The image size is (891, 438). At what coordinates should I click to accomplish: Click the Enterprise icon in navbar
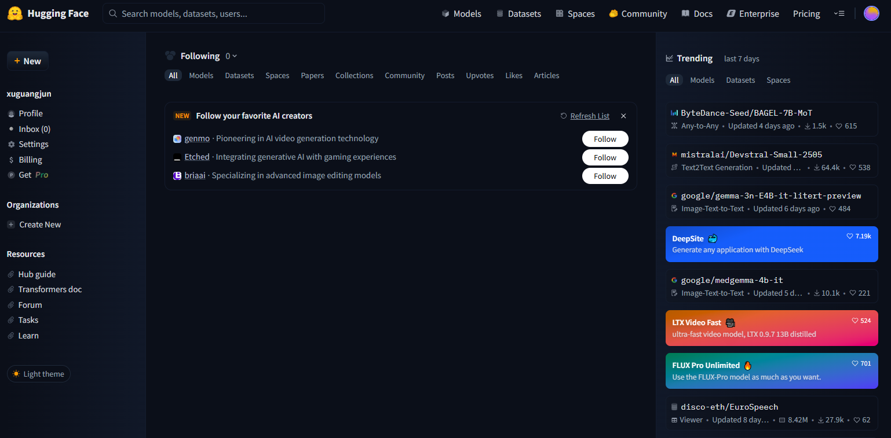731,13
